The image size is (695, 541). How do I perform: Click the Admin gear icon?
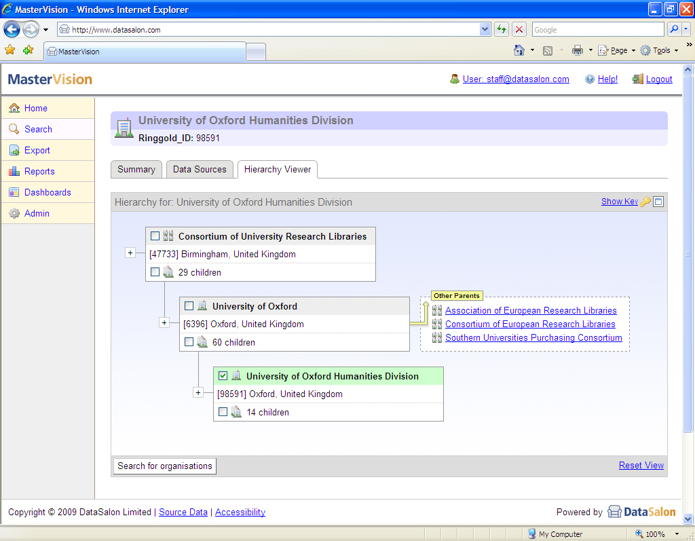pos(14,214)
